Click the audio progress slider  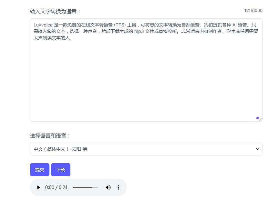(85, 187)
